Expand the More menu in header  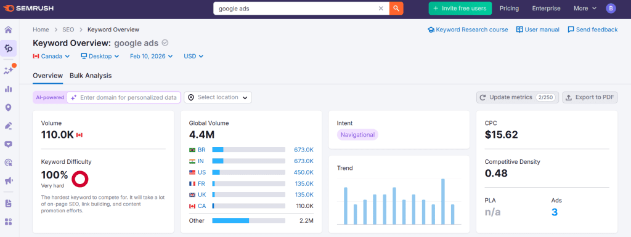point(585,8)
